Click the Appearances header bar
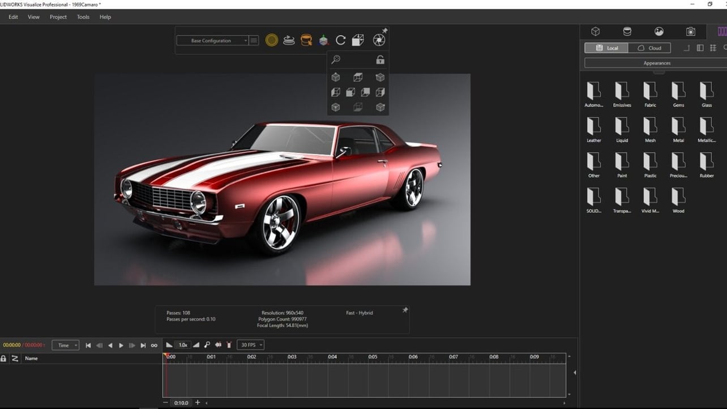The width and height of the screenshot is (727, 409). pos(657,62)
